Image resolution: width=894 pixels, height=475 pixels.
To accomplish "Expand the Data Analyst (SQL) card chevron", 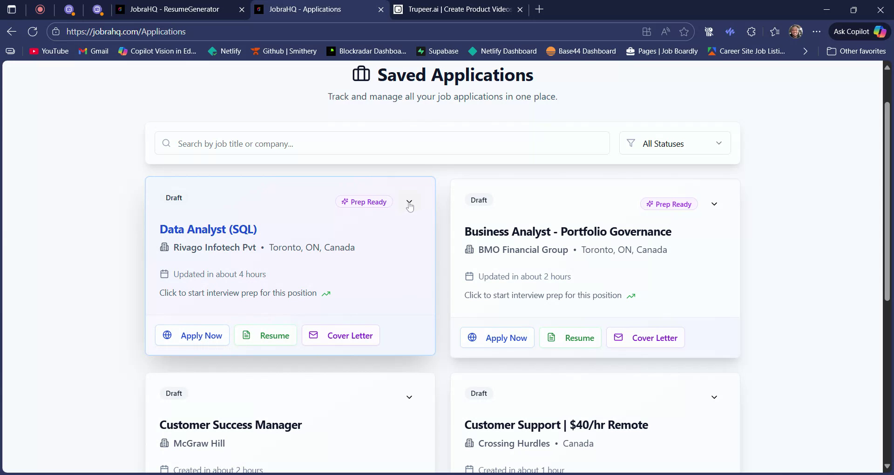I will 409,202.
